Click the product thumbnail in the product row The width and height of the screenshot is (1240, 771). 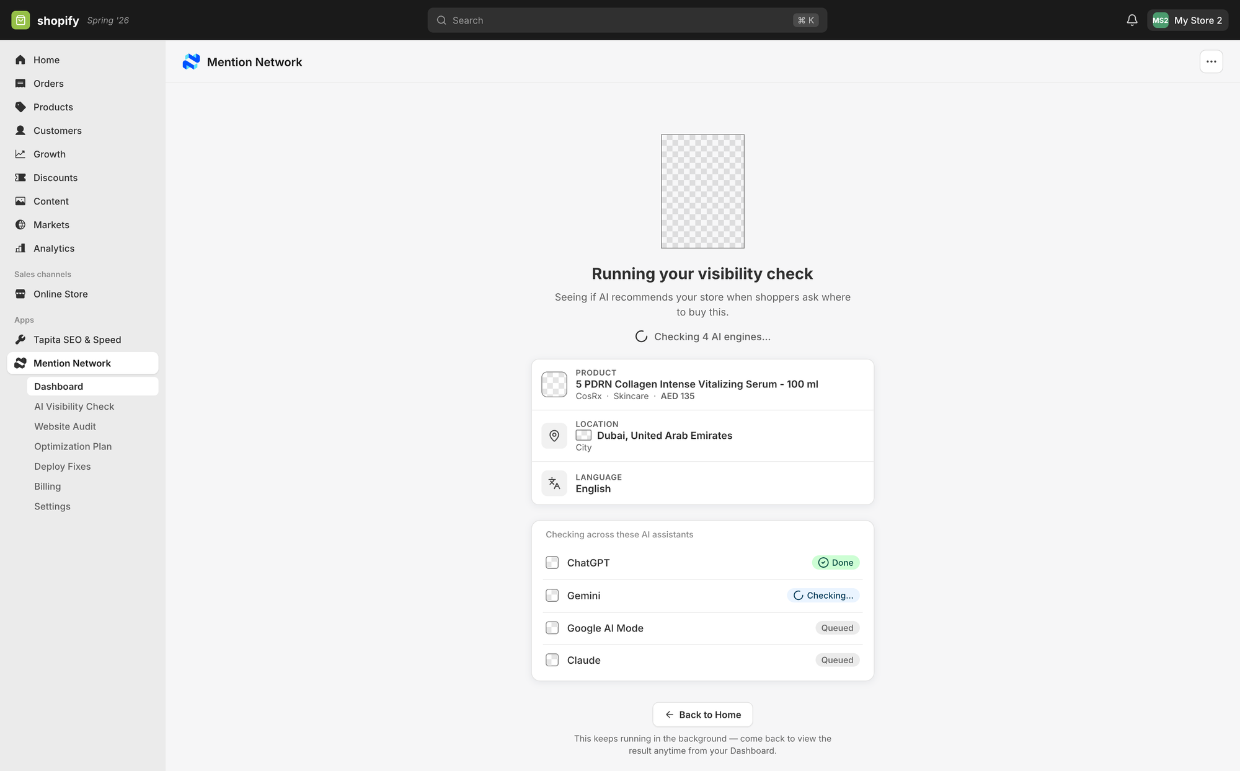554,384
